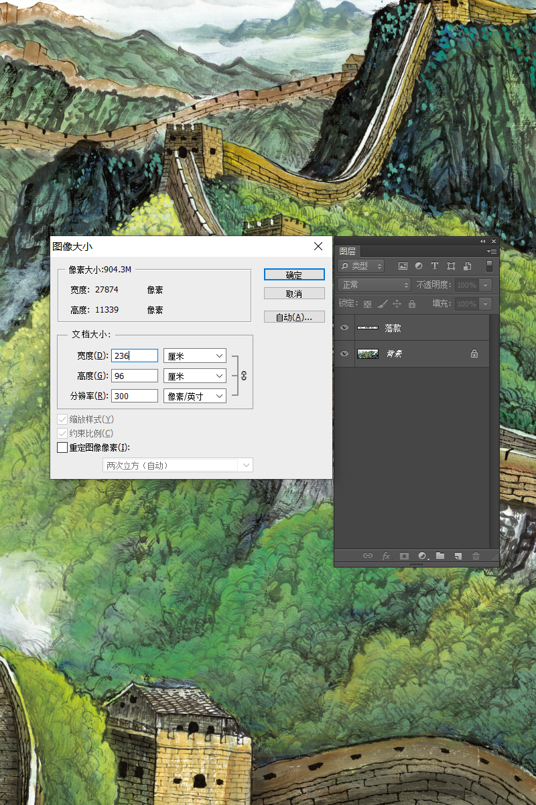Toggle the 约束比例 checkbox
The image size is (536, 805).
(62, 433)
